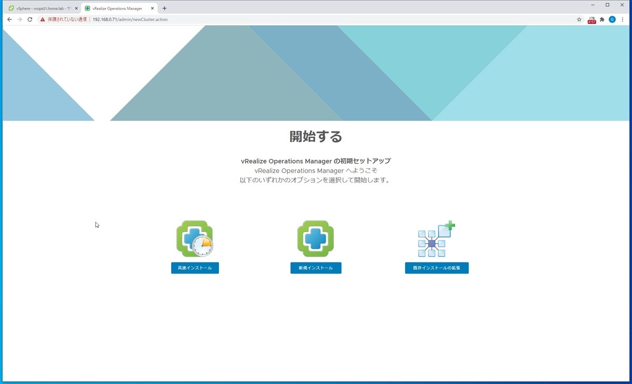Click the vRealize Operations Manager へようこそ text
632x384 pixels.
click(315, 170)
